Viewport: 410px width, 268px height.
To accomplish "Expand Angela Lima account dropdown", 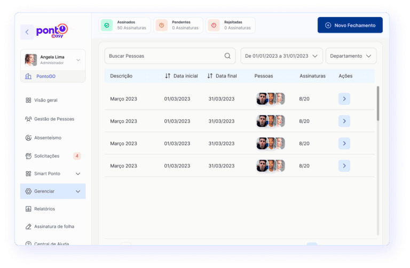I will 78,60.
